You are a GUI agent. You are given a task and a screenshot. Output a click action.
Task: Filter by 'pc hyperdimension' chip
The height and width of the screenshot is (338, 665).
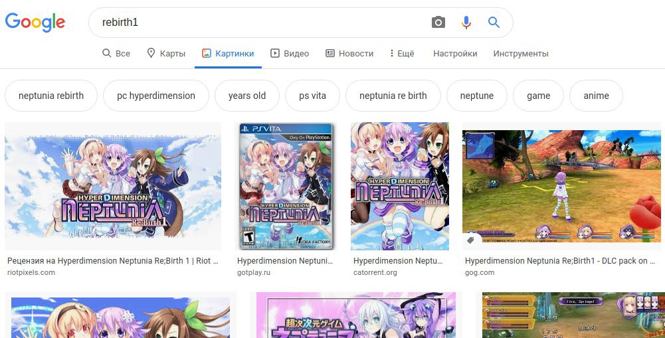156,96
